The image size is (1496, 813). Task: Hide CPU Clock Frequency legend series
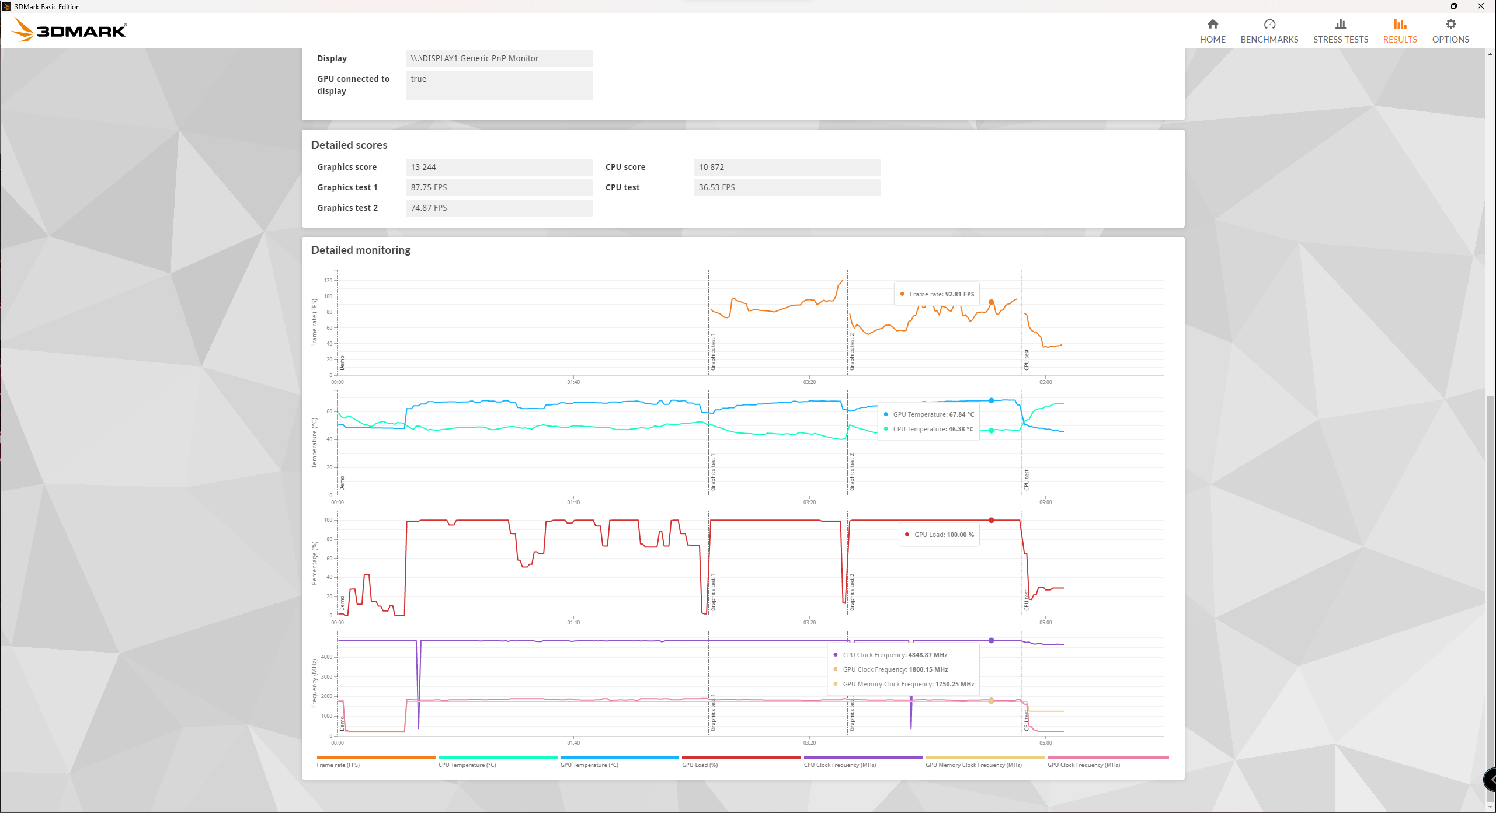(x=839, y=765)
